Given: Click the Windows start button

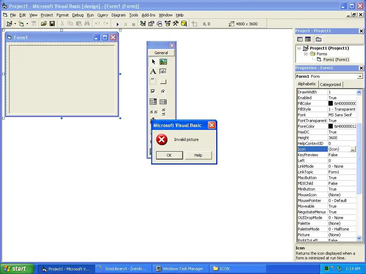Looking at the screenshot, I should point(17,269).
